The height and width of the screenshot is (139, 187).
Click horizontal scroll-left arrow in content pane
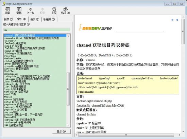click(76, 135)
